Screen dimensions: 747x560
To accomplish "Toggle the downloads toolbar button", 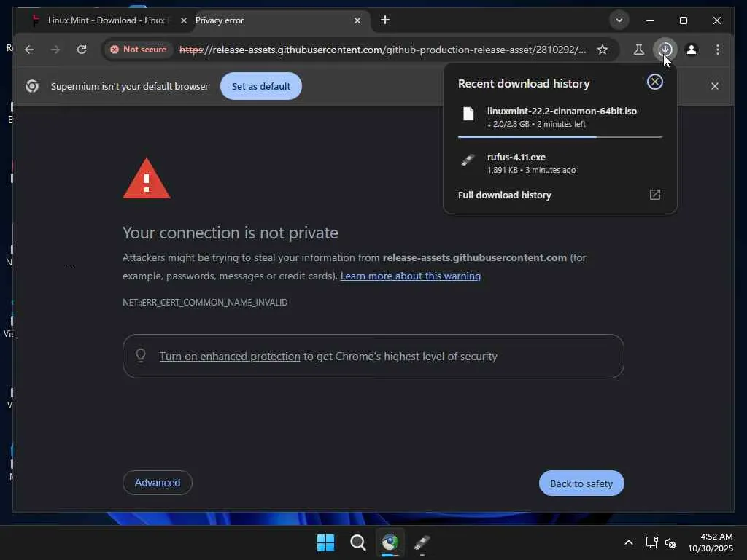I will click(x=665, y=50).
